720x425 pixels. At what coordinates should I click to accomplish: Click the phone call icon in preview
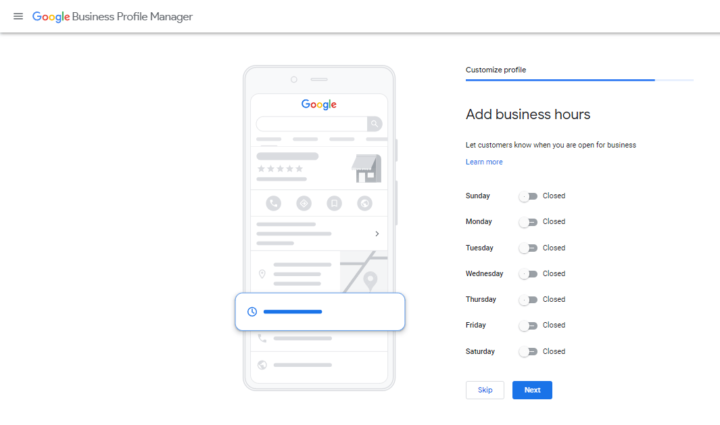(273, 203)
